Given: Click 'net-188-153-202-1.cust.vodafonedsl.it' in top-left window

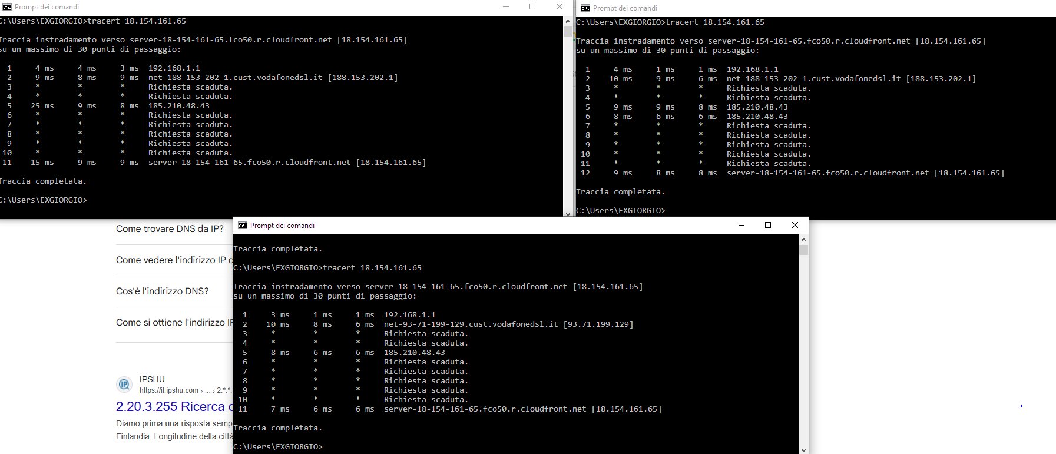Looking at the screenshot, I should [236, 78].
